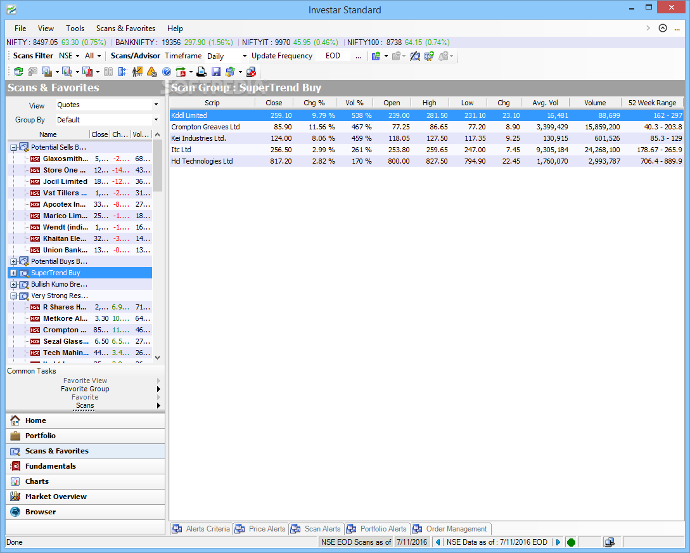690x553 pixels.
Task: Open the File menu
Action: tap(20, 28)
